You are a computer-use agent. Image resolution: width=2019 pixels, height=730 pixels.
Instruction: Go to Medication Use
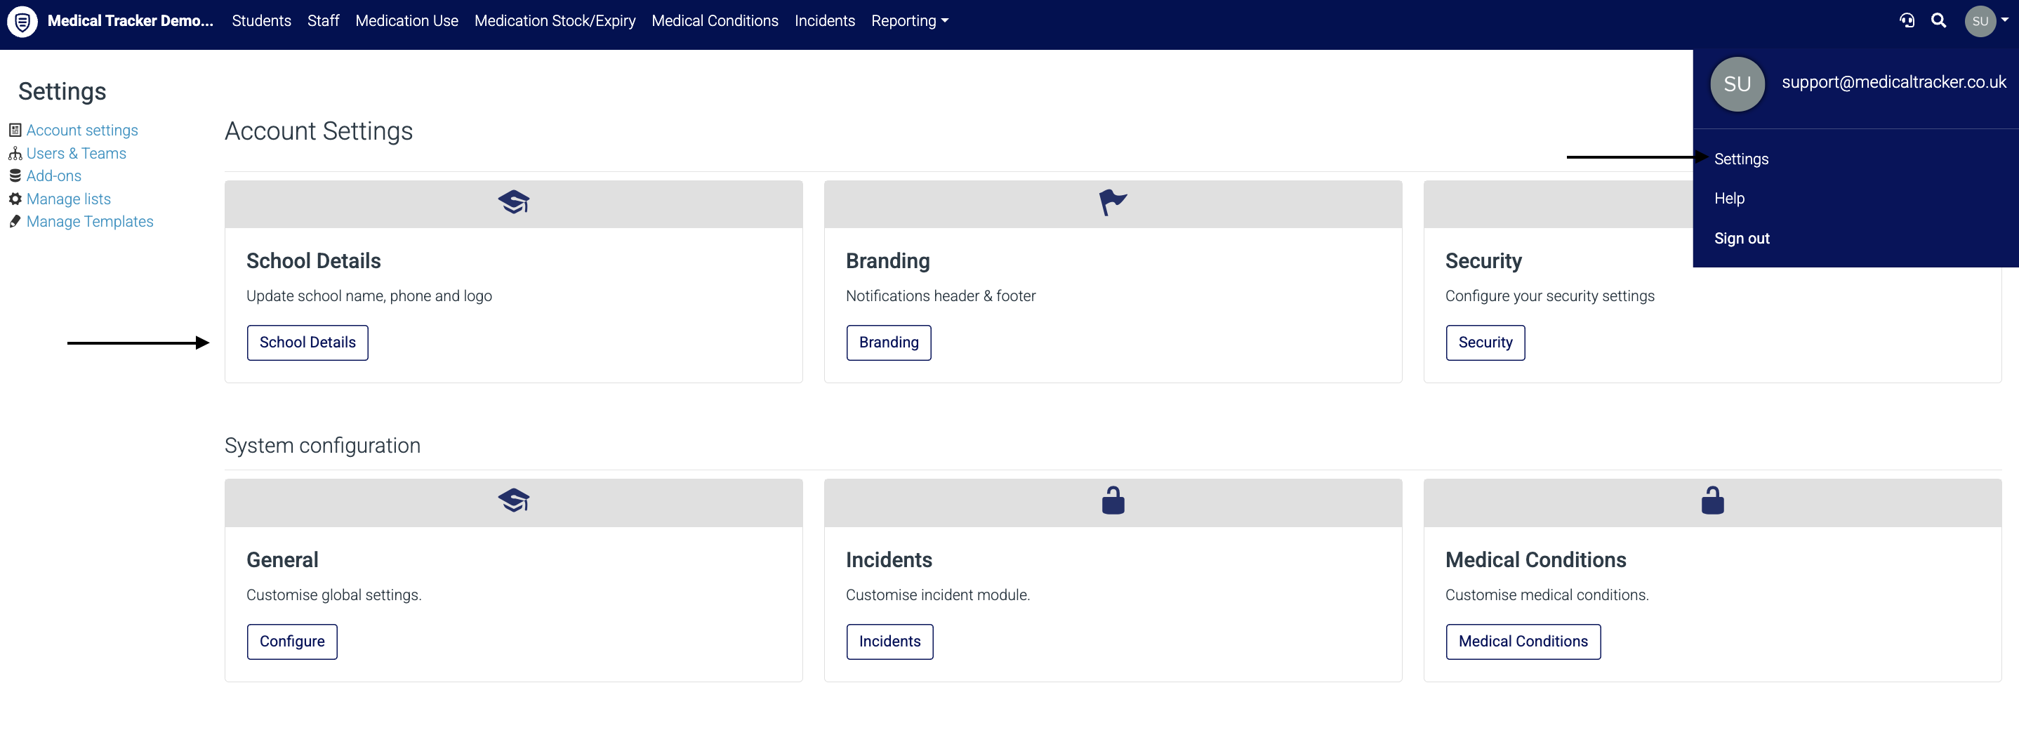point(406,21)
